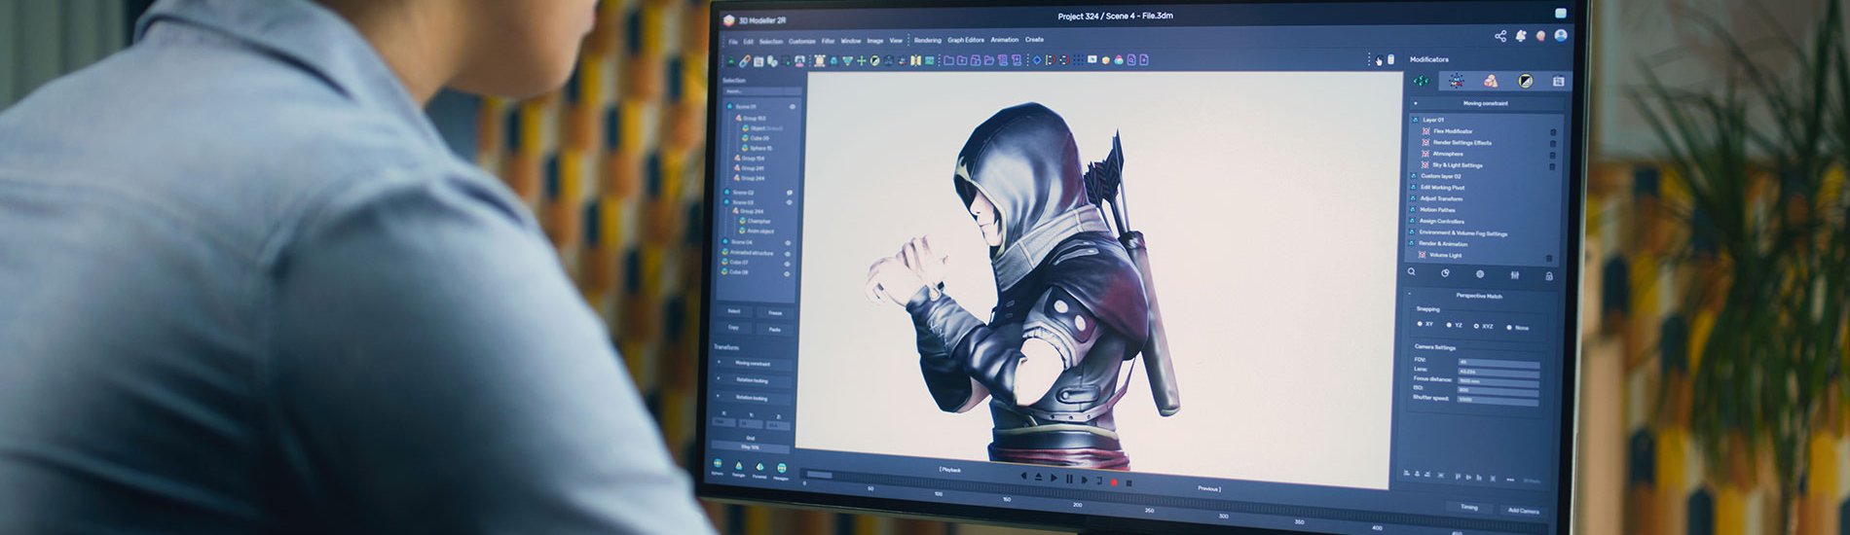Open the Graph Editors menu
Viewport: 1850px width, 535px height.
coord(966,40)
